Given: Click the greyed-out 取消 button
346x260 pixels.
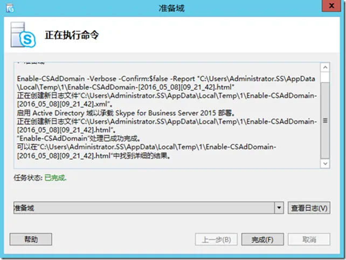Looking at the screenshot, I should [x=309, y=240].
